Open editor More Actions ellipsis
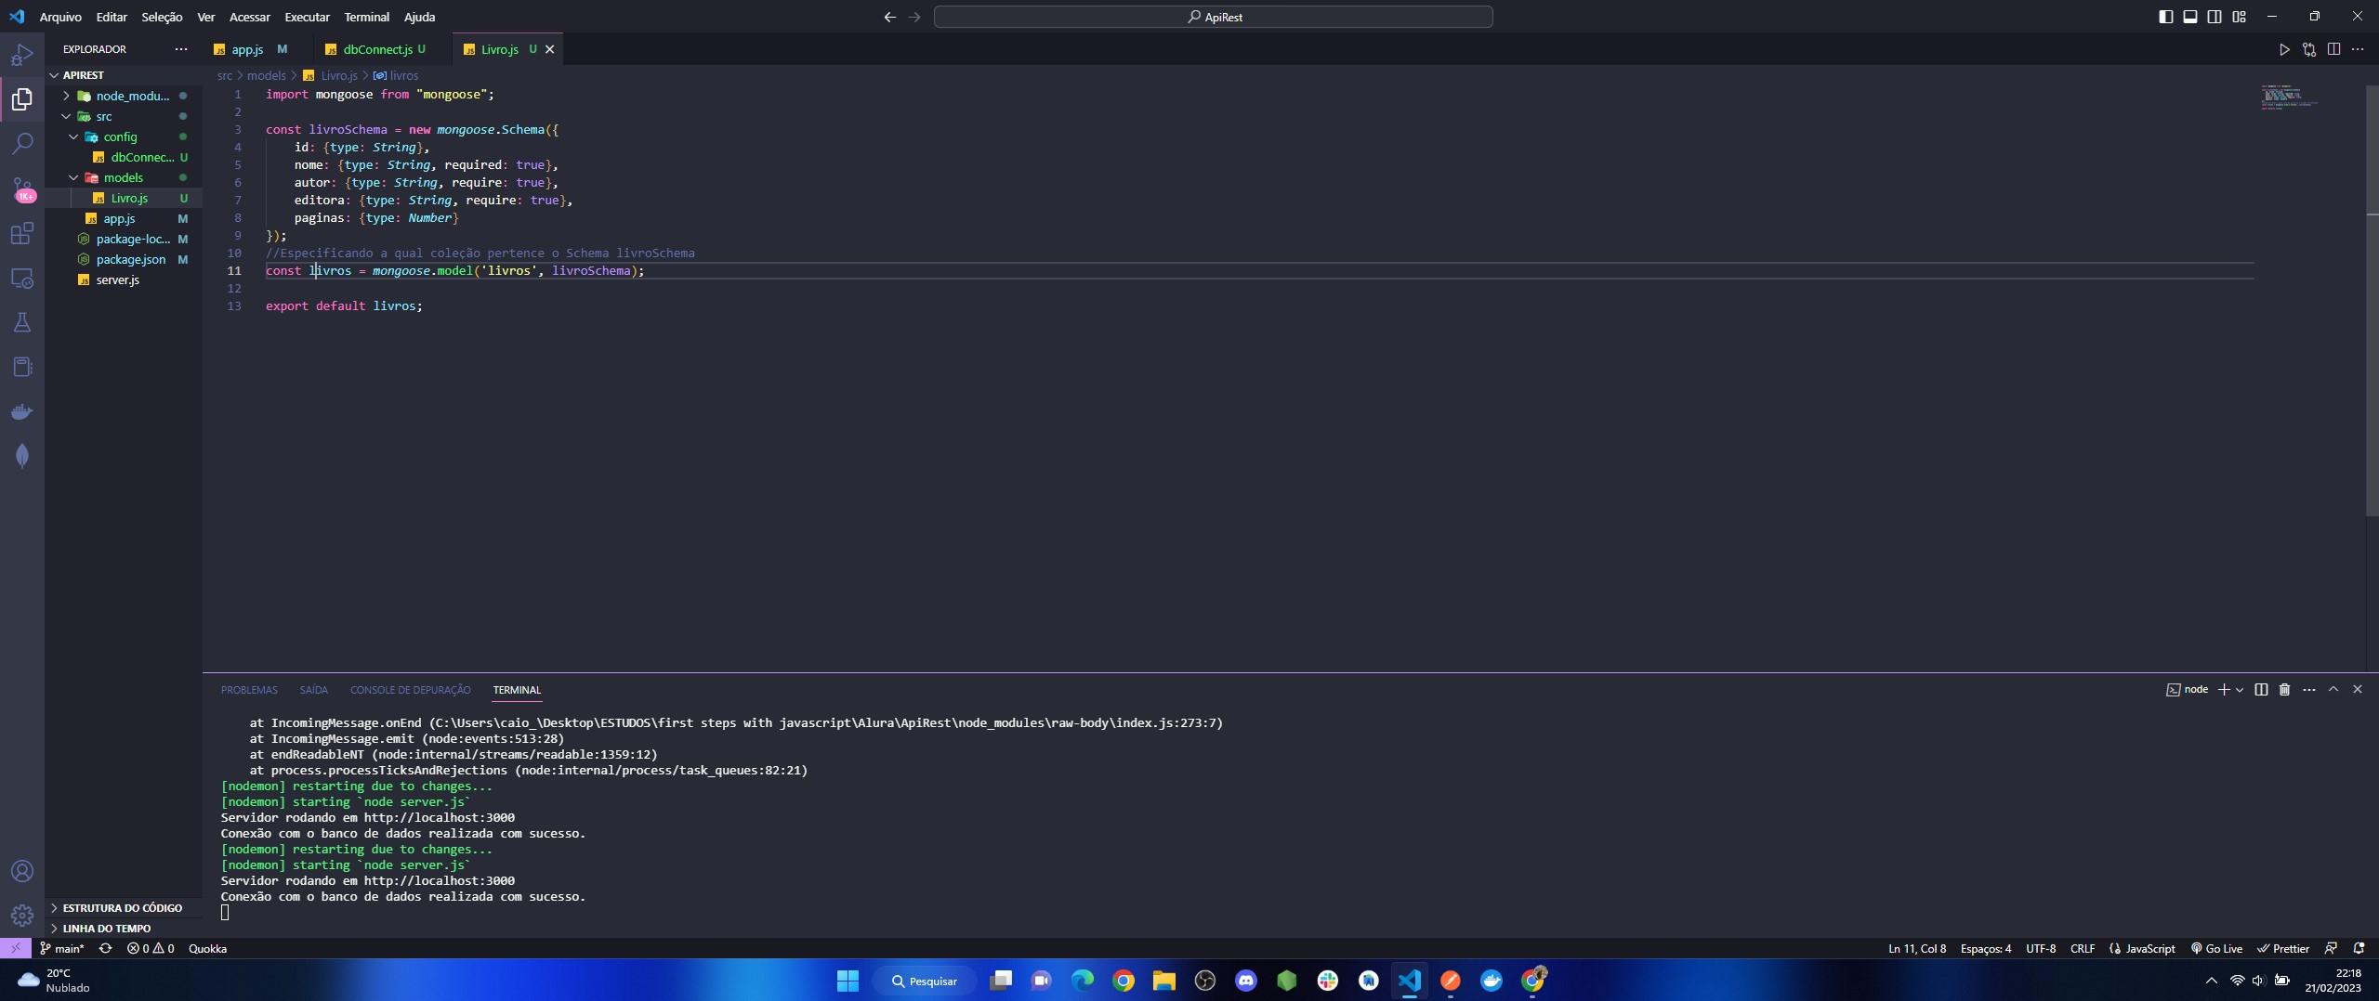The image size is (2379, 1001). click(2358, 49)
